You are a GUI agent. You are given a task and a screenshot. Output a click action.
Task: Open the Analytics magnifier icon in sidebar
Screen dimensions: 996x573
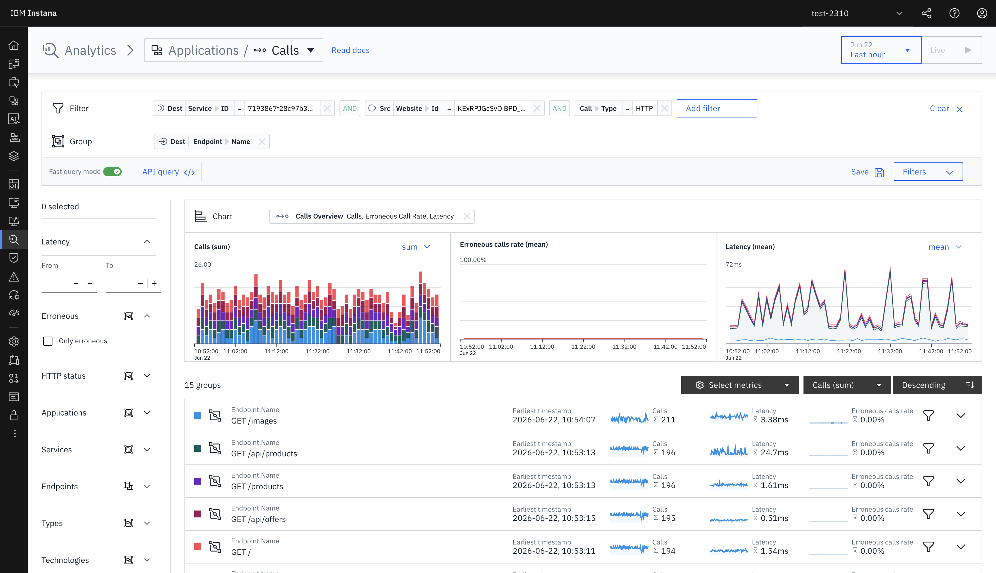point(14,239)
